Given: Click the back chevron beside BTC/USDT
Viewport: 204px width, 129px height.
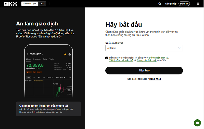Looking at the screenshot, I should [27, 54].
